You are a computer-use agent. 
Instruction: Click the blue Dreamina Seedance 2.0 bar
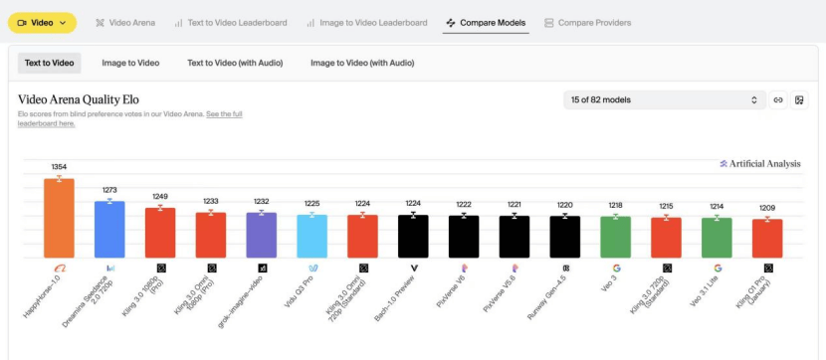[109, 230]
